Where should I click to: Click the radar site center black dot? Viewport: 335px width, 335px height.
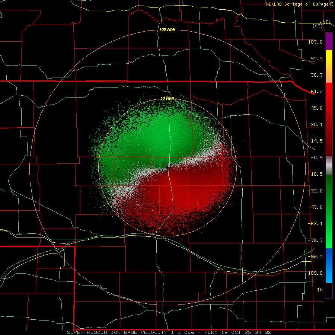[167, 167]
